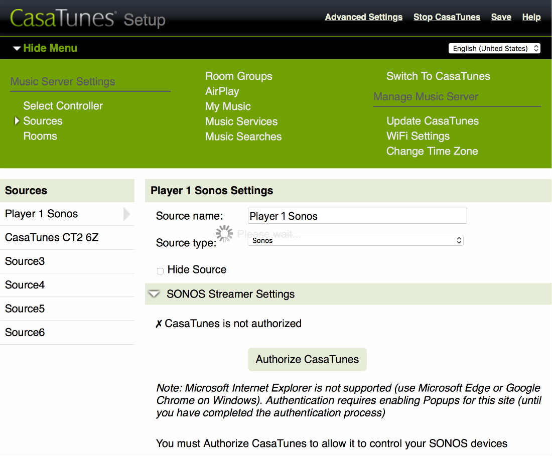The width and height of the screenshot is (552, 456).
Task: Click the Authorize CasaTunes button
Action: (307, 359)
